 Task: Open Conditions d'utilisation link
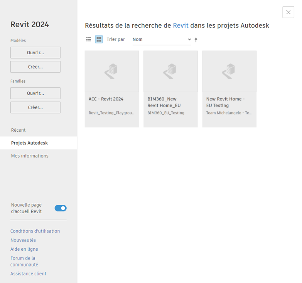coord(35,231)
